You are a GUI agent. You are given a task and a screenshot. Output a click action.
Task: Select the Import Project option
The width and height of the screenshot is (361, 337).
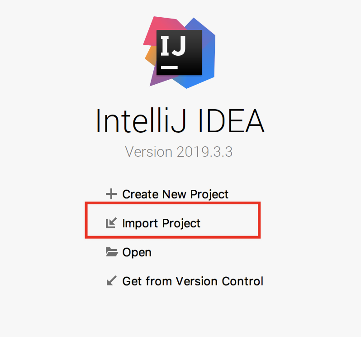coord(161,223)
